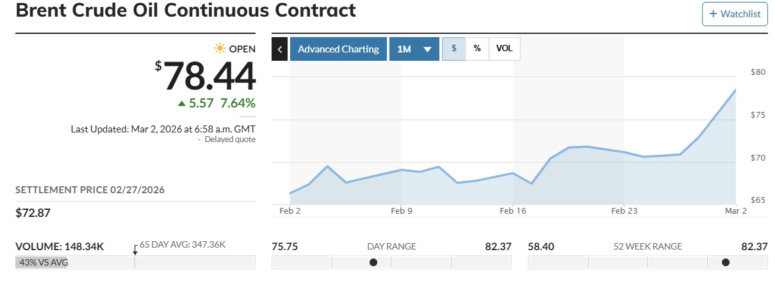Image resolution: width=775 pixels, height=286 pixels.
Task: Click the Feb 9 date on chart axis
Action: 400,210
